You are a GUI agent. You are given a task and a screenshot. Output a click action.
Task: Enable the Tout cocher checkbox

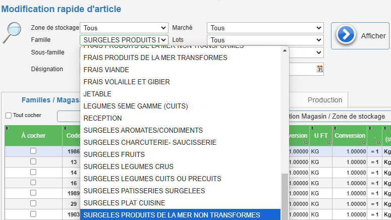click(x=9, y=116)
